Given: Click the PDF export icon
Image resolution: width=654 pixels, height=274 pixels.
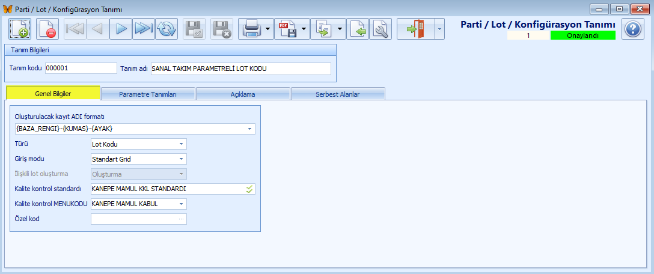Looking at the screenshot, I should [x=287, y=29].
